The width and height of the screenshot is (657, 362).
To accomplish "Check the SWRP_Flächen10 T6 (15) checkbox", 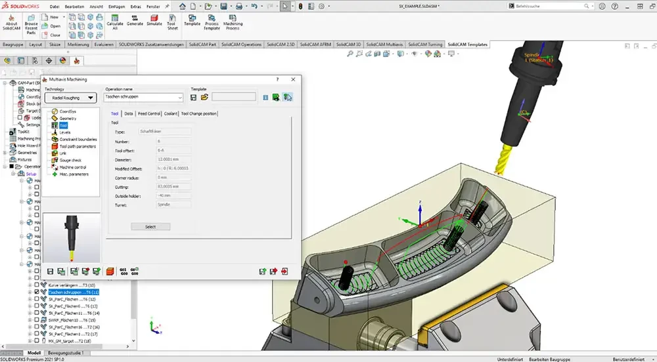I will click(36, 320).
